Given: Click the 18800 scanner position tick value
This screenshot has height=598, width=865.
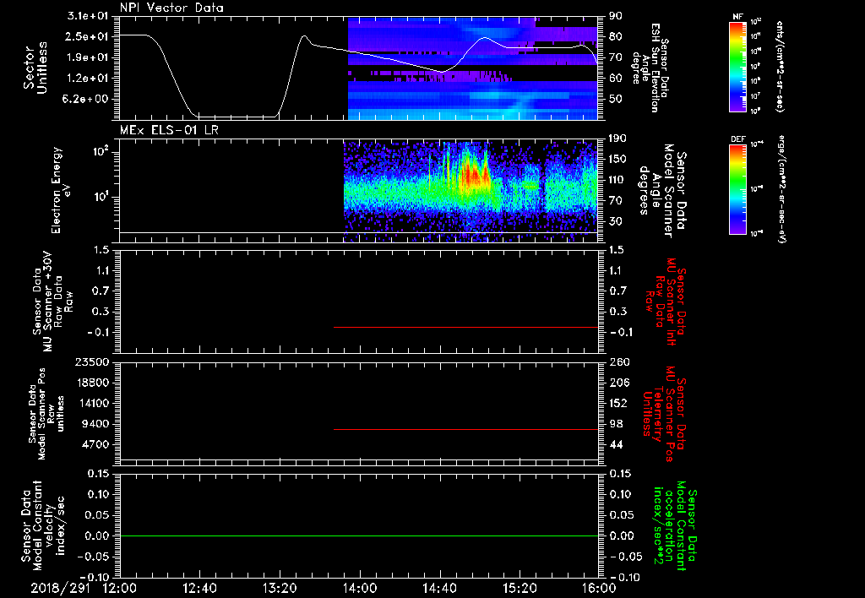Looking at the screenshot, I should pos(91,383).
